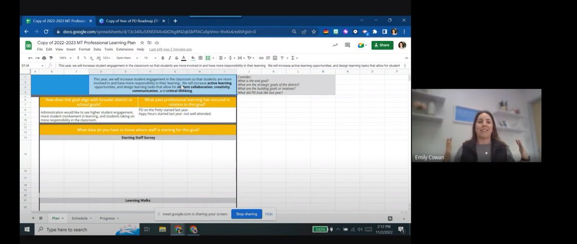Open the text color picker
This screenshot has height=244, width=577.
coord(184,58)
